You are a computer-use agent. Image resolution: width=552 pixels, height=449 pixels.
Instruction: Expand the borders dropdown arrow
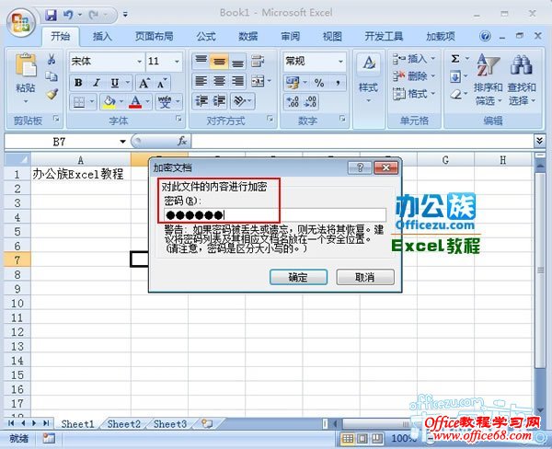[92, 102]
